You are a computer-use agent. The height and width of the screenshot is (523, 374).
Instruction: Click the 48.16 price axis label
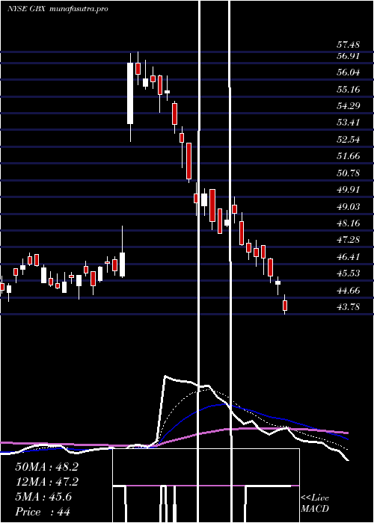[x=348, y=223]
